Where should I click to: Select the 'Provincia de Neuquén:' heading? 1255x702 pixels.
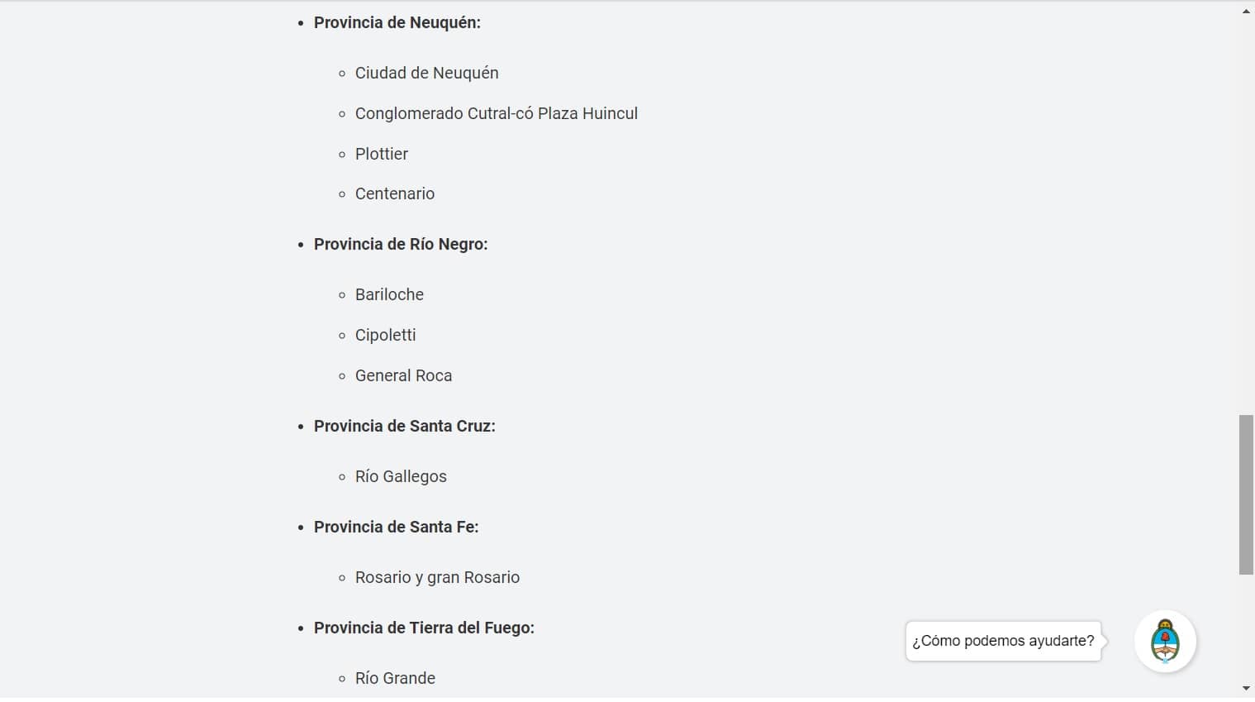coord(397,23)
